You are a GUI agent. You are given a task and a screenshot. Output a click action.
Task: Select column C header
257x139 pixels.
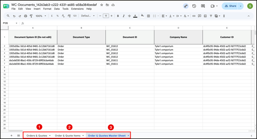[x=130, y=28]
